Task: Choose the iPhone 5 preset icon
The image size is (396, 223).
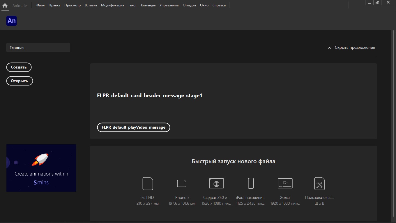Action: (x=182, y=184)
